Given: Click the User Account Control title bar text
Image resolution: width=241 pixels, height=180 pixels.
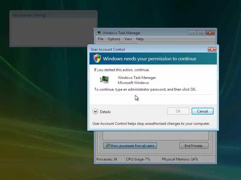Looking at the screenshot, I should coord(108,49).
